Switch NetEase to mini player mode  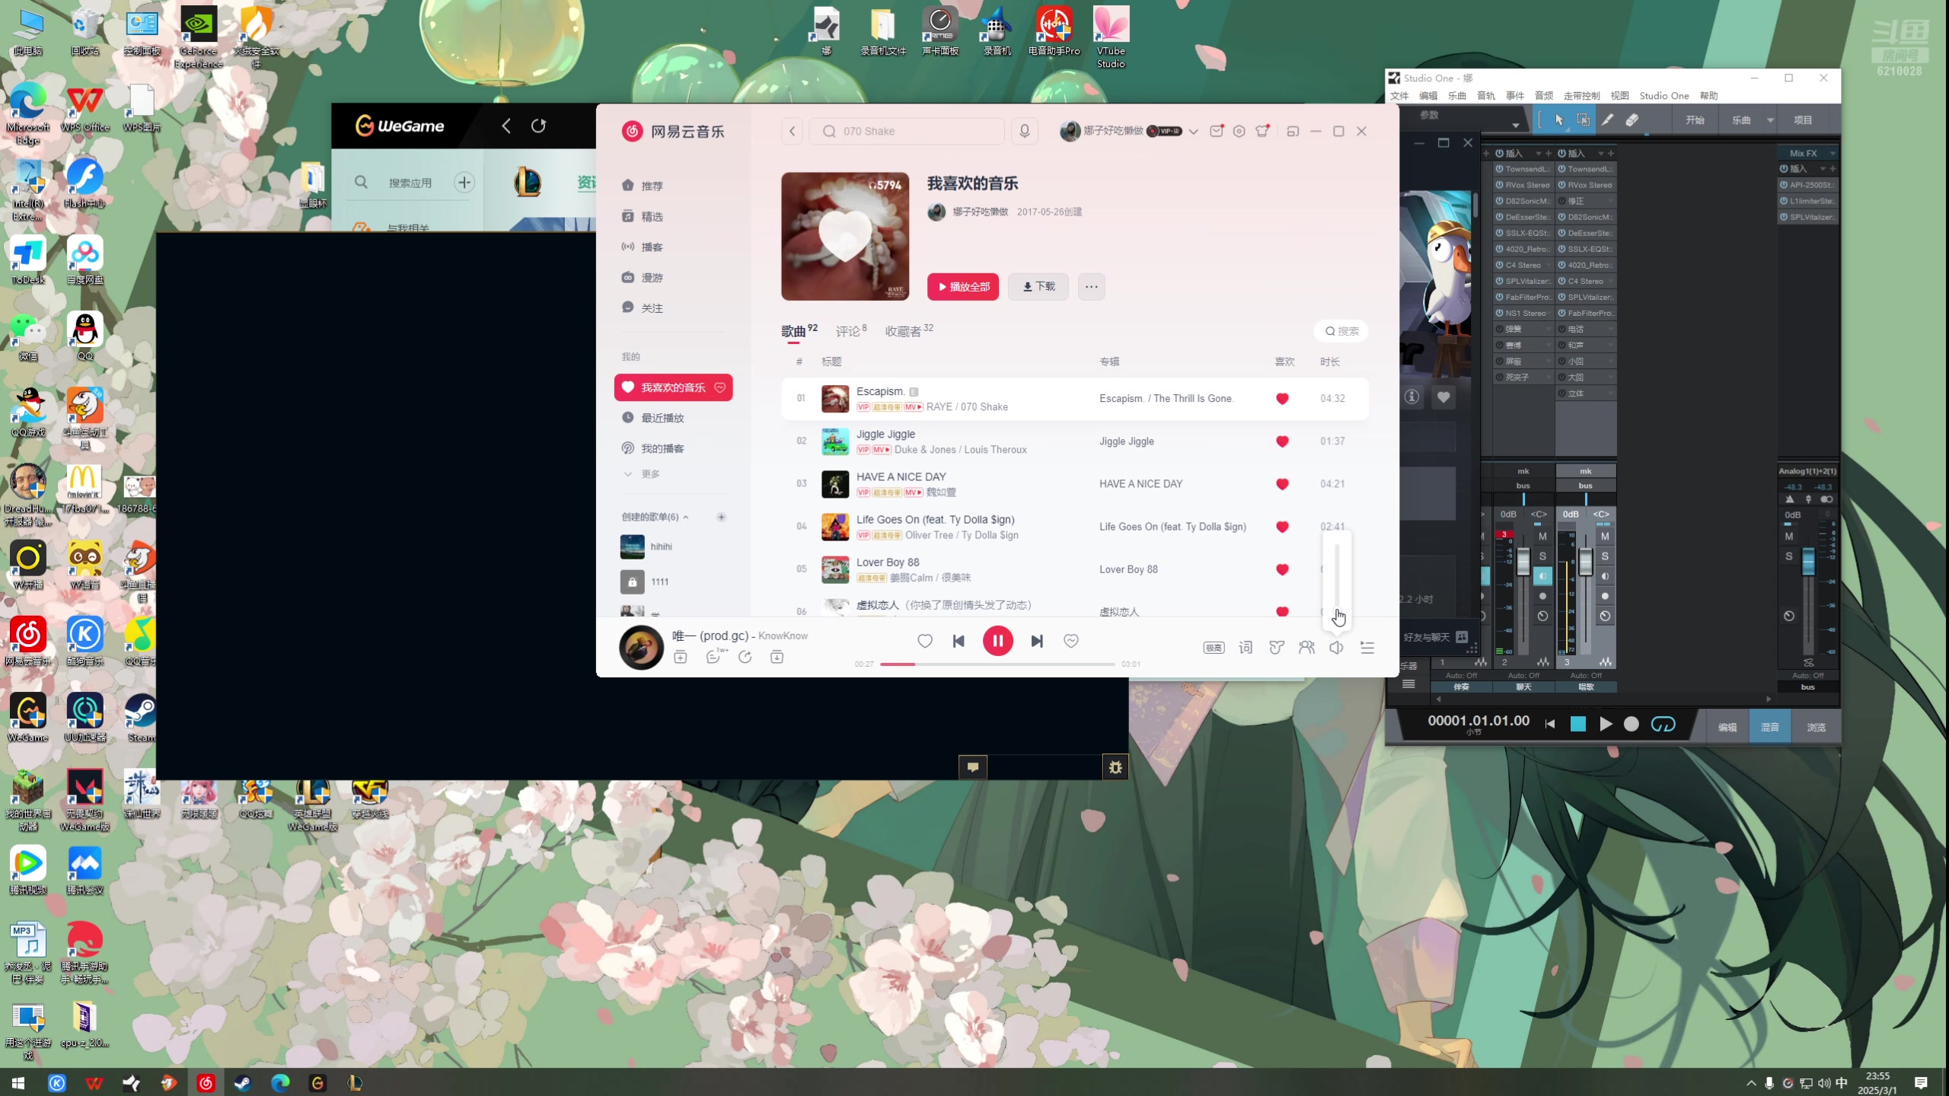point(1293,131)
